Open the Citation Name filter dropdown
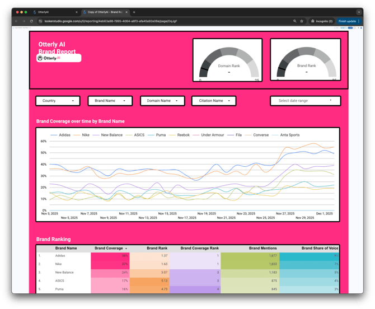The image size is (375, 309). tap(214, 101)
